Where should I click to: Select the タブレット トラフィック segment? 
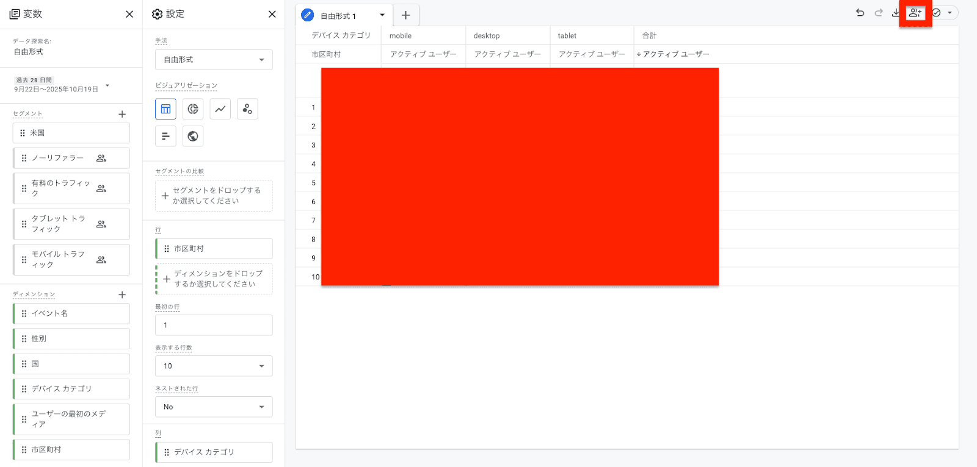(71, 224)
